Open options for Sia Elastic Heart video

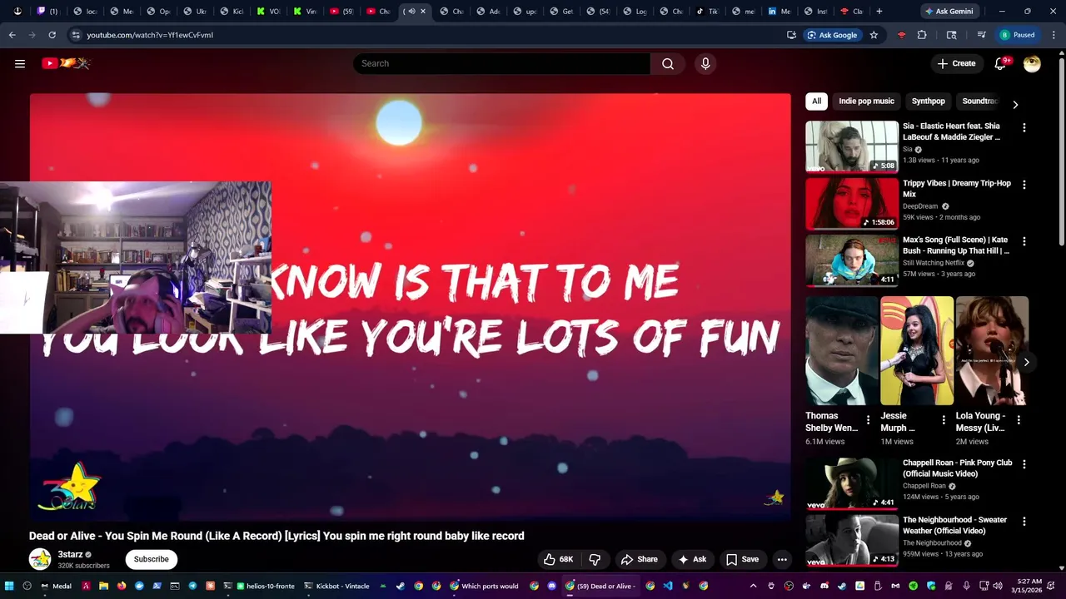pos(1024,127)
